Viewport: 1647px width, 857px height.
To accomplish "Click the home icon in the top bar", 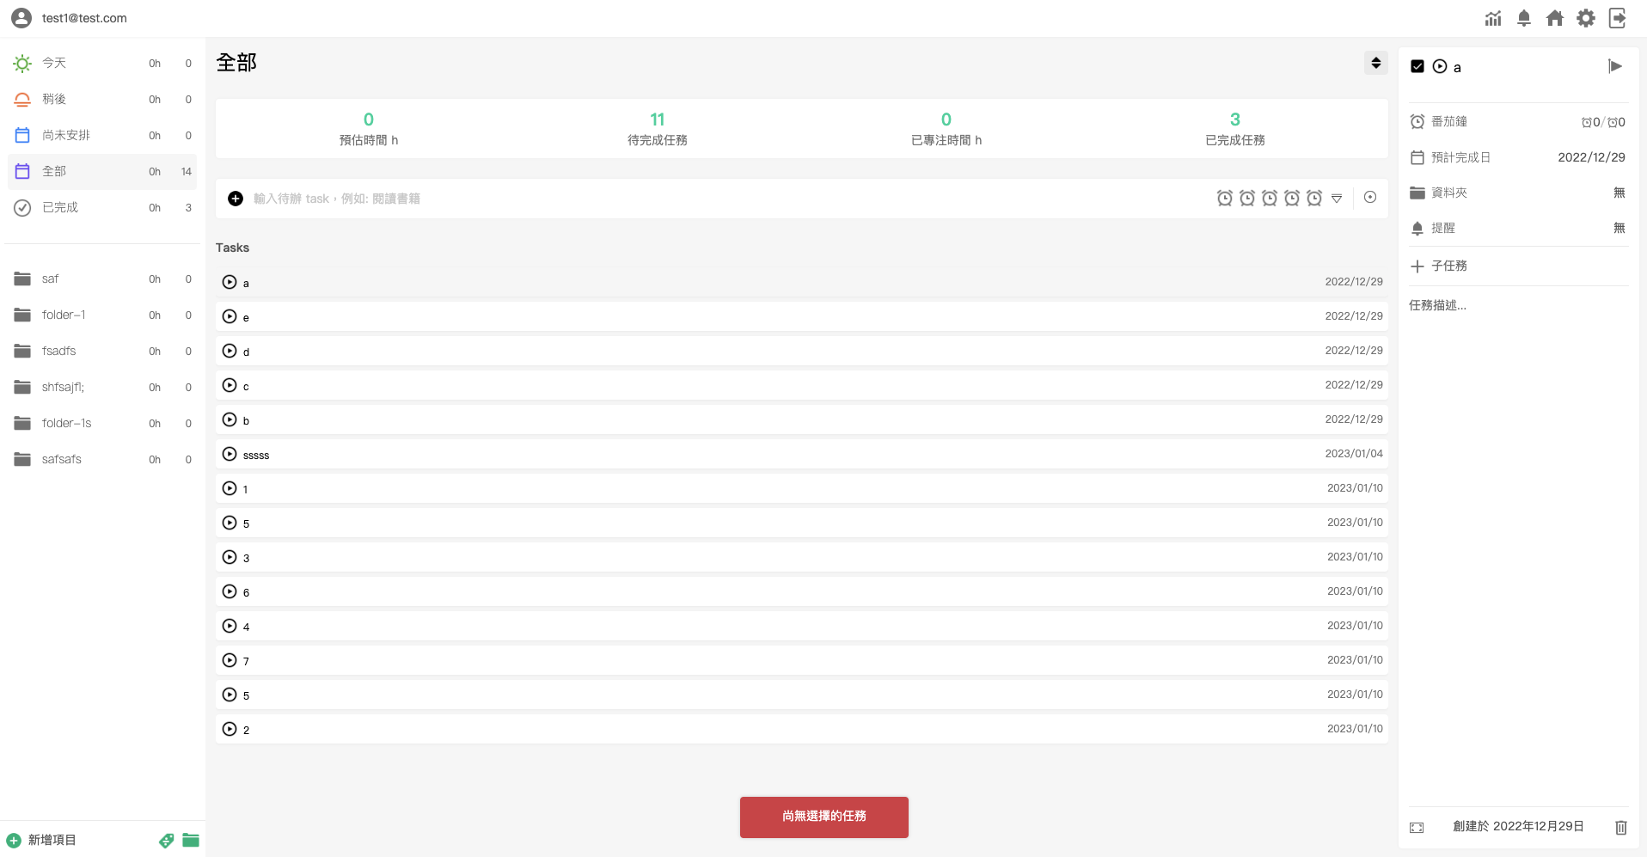I will pyautogui.click(x=1555, y=18).
